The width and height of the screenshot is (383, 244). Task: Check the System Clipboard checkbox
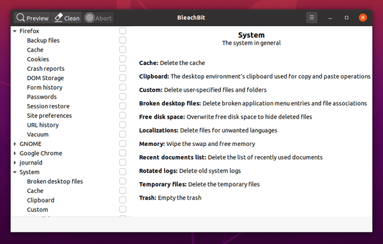[123, 200]
